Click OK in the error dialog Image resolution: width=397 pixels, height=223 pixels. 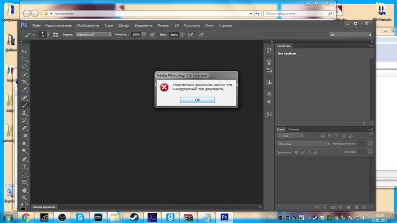tap(197, 100)
